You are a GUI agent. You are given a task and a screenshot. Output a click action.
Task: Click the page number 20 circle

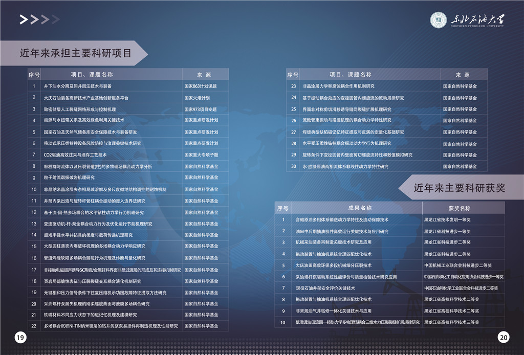(x=504, y=337)
